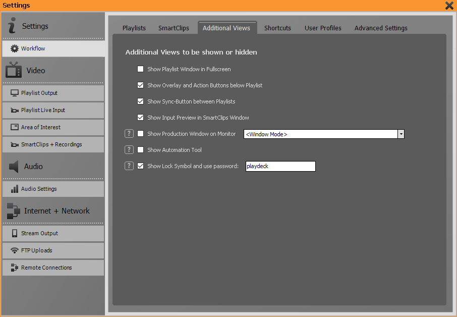Click the Internet + Network icon
This screenshot has width=457, height=317.
(14, 211)
